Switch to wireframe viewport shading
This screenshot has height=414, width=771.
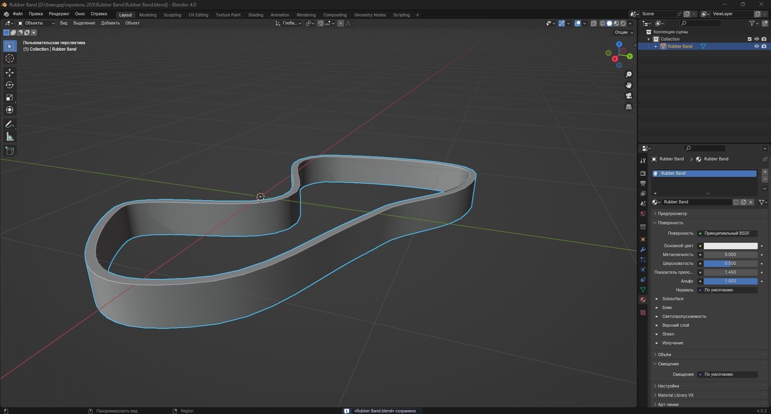(603, 23)
